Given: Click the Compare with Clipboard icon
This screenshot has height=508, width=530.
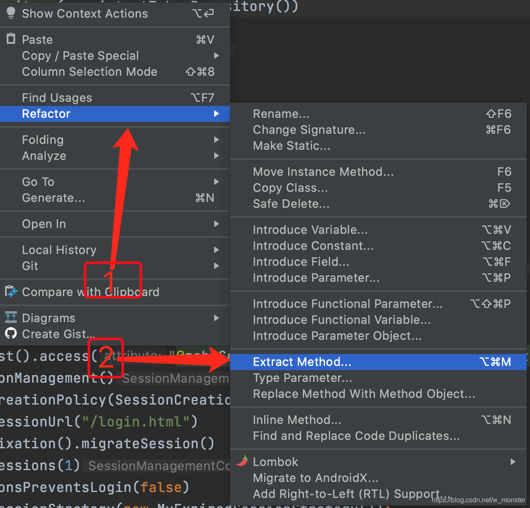Looking at the screenshot, I should 11,291.
